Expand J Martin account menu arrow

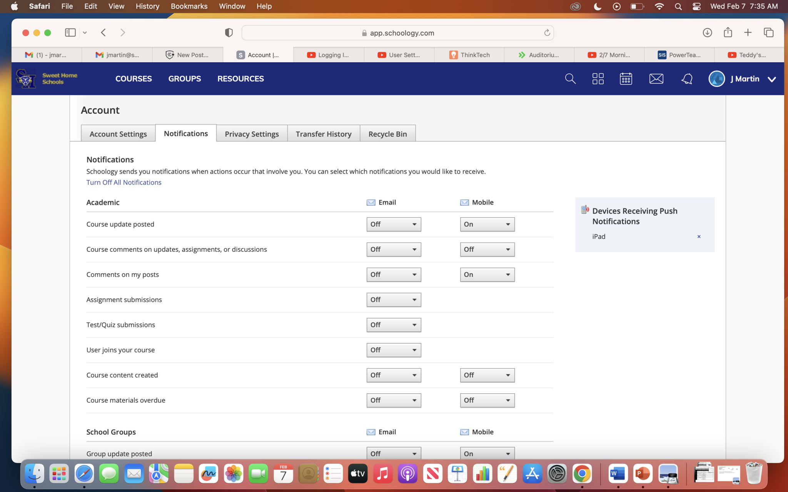click(x=771, y=79)
